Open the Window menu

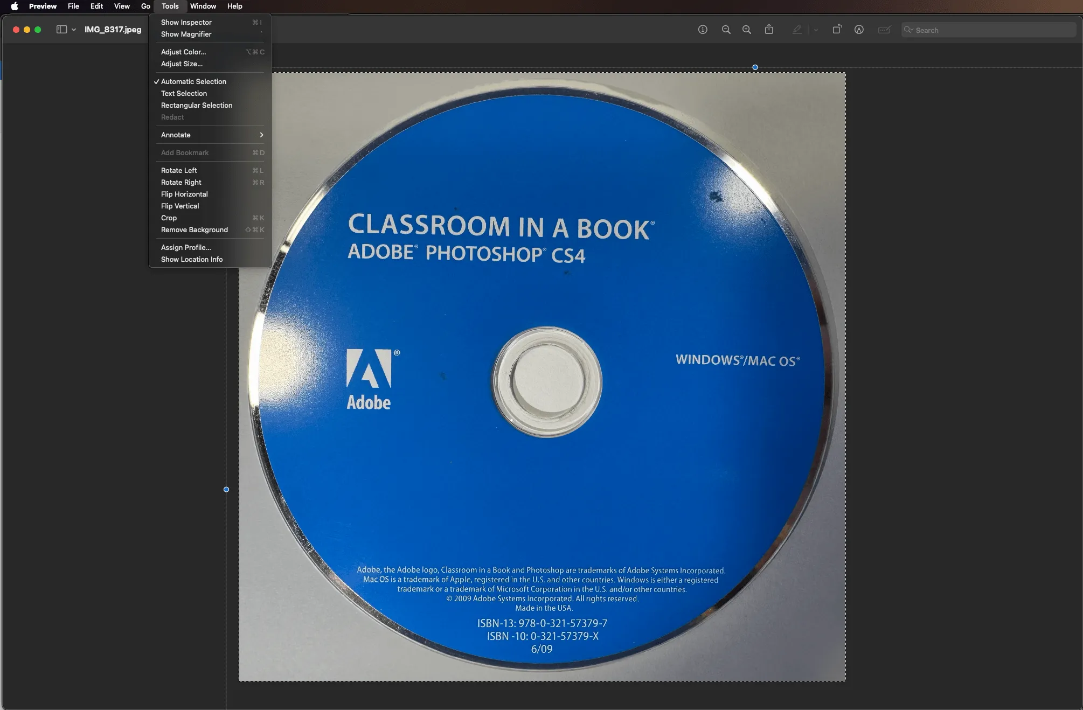[203, 6]
